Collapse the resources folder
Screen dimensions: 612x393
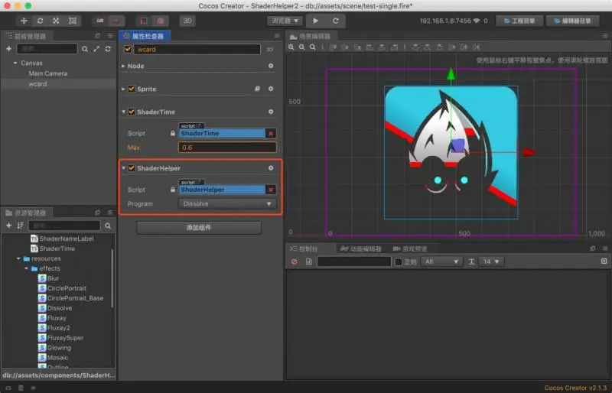[x=18, y=258]
